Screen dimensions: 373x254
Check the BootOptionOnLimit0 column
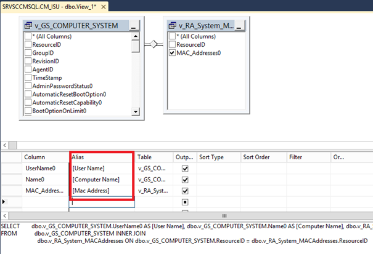[28, 111]
